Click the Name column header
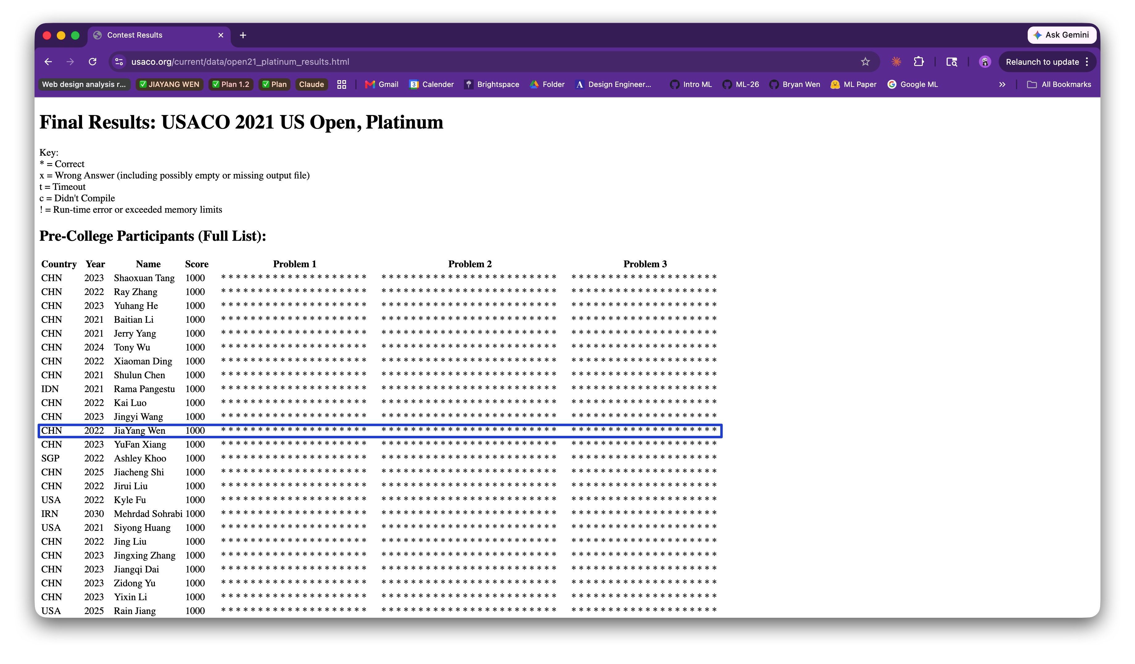 coord(148,264)
